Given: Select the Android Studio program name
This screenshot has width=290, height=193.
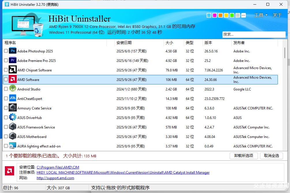Looking at the screenshot, I should tap(29, 89).
